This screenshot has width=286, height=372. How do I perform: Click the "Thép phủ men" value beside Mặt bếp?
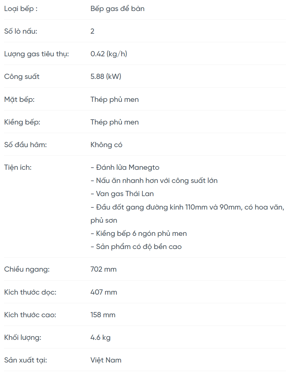pos(115,99)
